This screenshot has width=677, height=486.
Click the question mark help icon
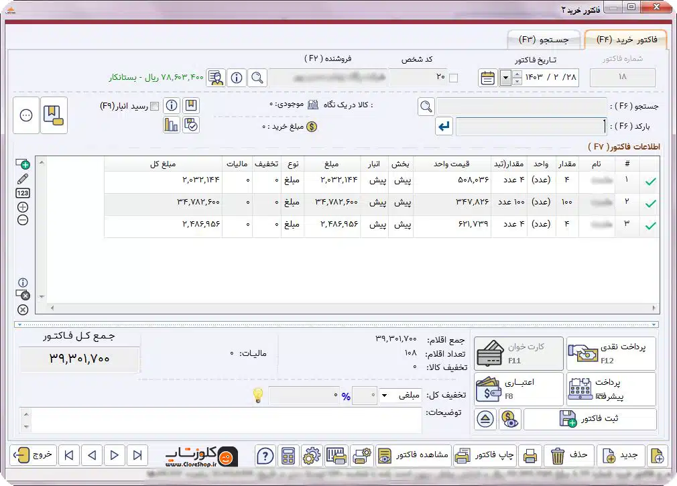pyautogui.click(x=265, y=456)
